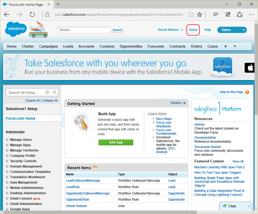
Task: Expand the Communication Templates node
Action: tap(7, 172)
